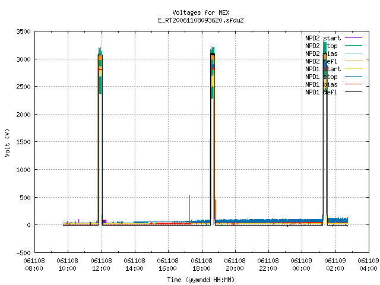Click the 061108 10:00 x-axis label
This screenshot has width=380, height=285.
[x=67, y=265]
